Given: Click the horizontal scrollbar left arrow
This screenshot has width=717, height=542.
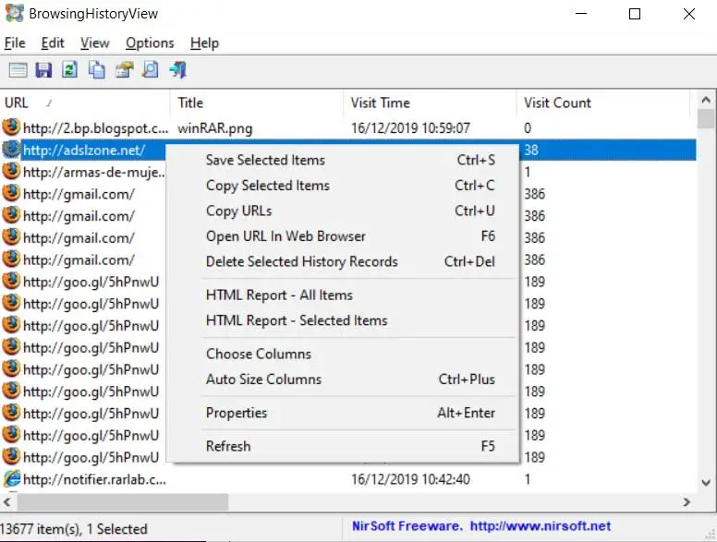Looking at the screenshot, I should (x=7, y=501).
